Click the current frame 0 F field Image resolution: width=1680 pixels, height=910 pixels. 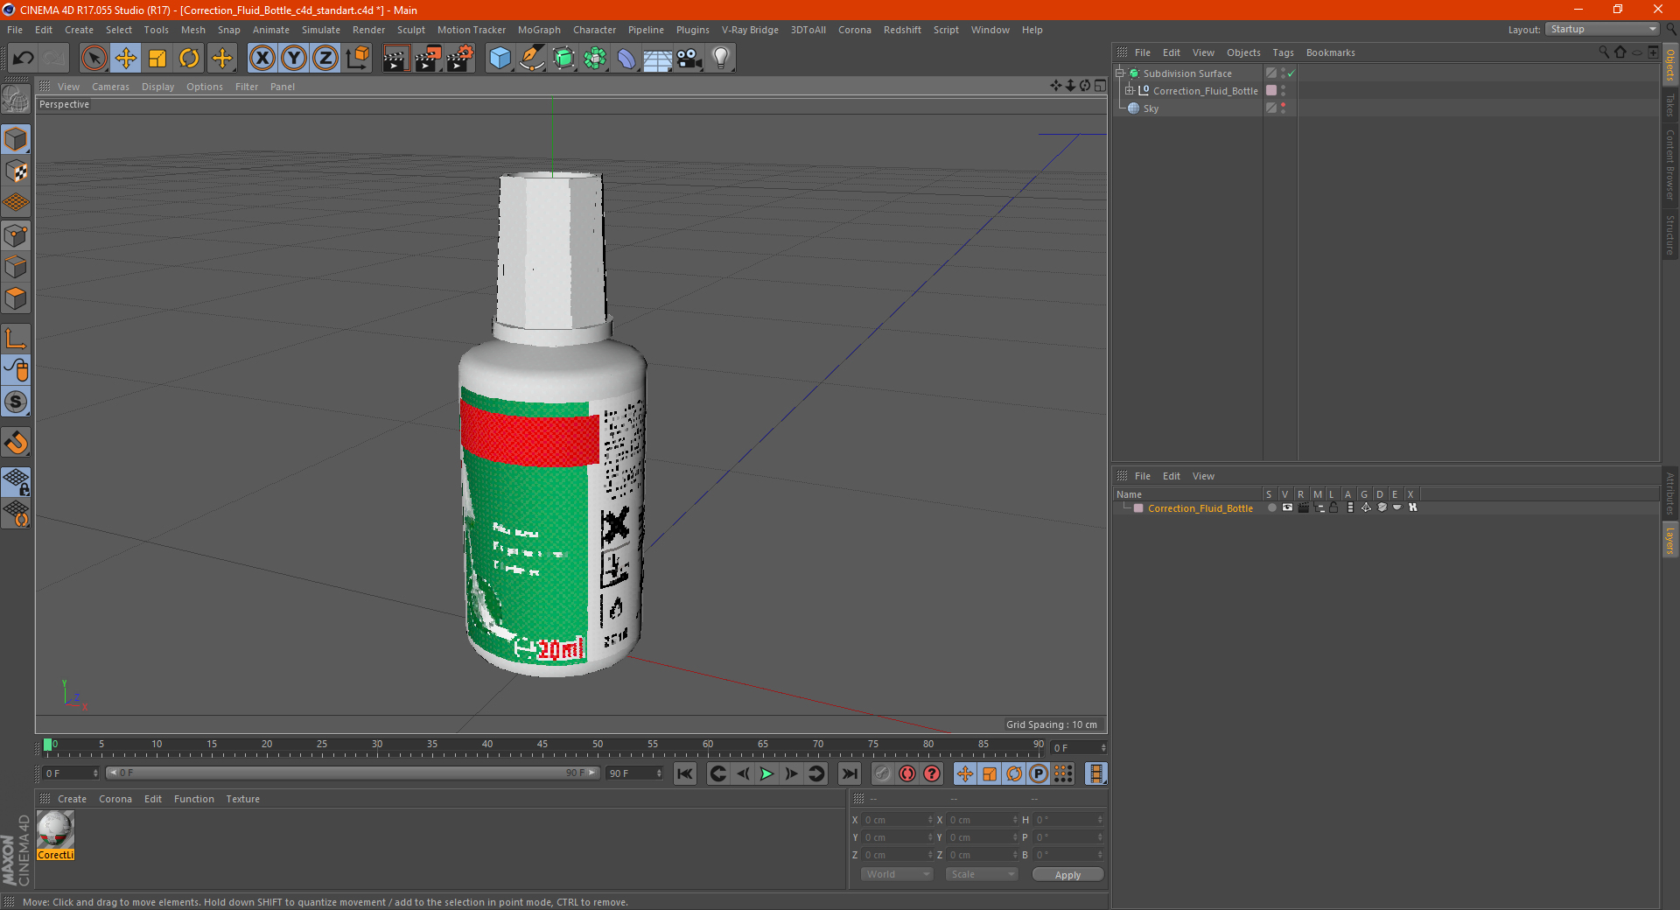click(x=71, y=773)
